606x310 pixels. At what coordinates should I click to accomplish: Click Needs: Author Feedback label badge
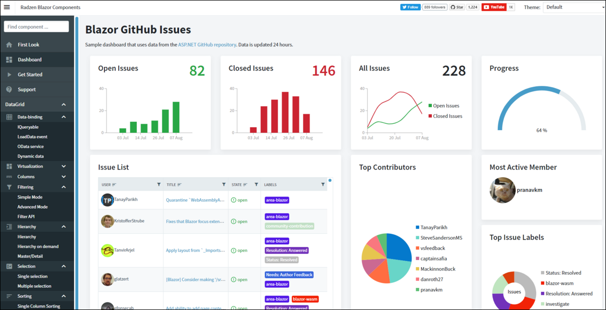pyautogui.click(x=289, y=275)
